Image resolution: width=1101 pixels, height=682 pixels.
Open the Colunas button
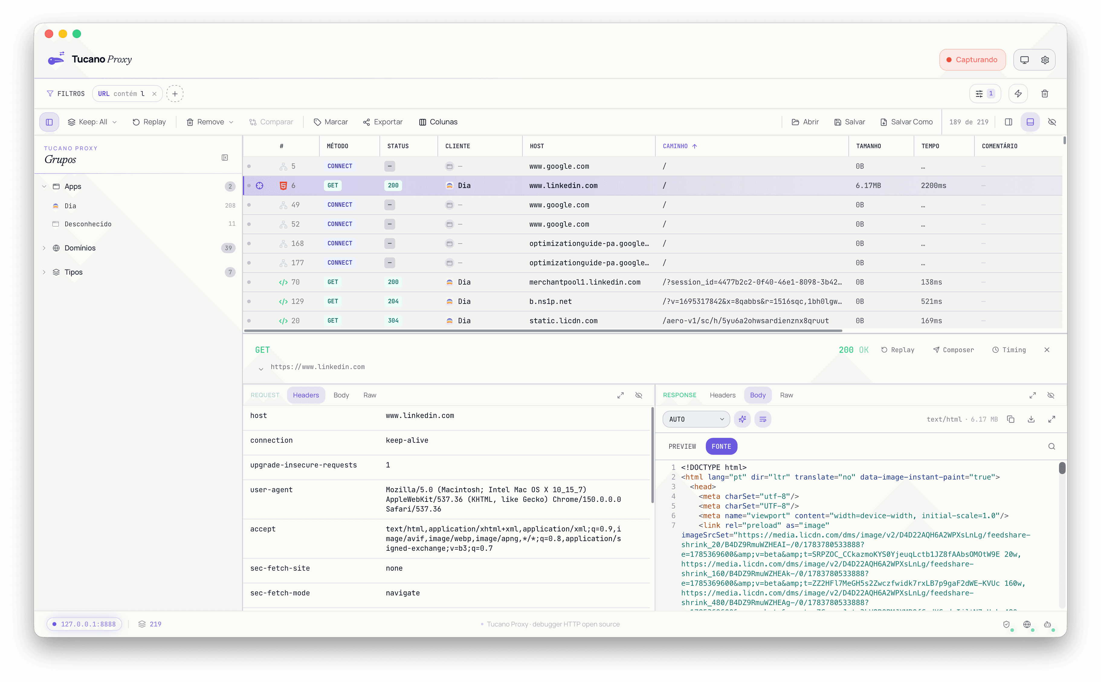click(x=438, y=122)
